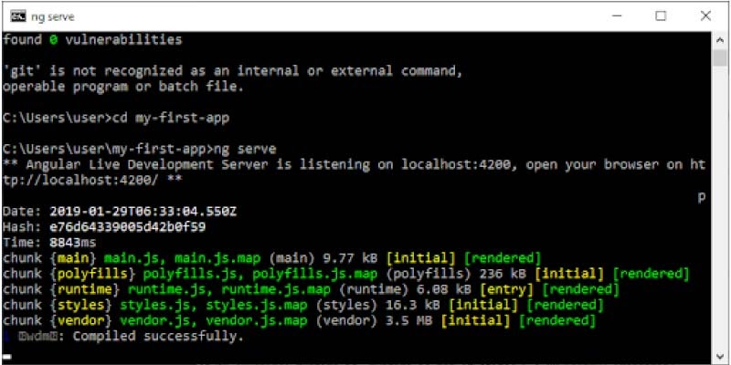Screen dimensions: 731x365
Task: Click the scrollbar up arrow
Action: [720, 40]
